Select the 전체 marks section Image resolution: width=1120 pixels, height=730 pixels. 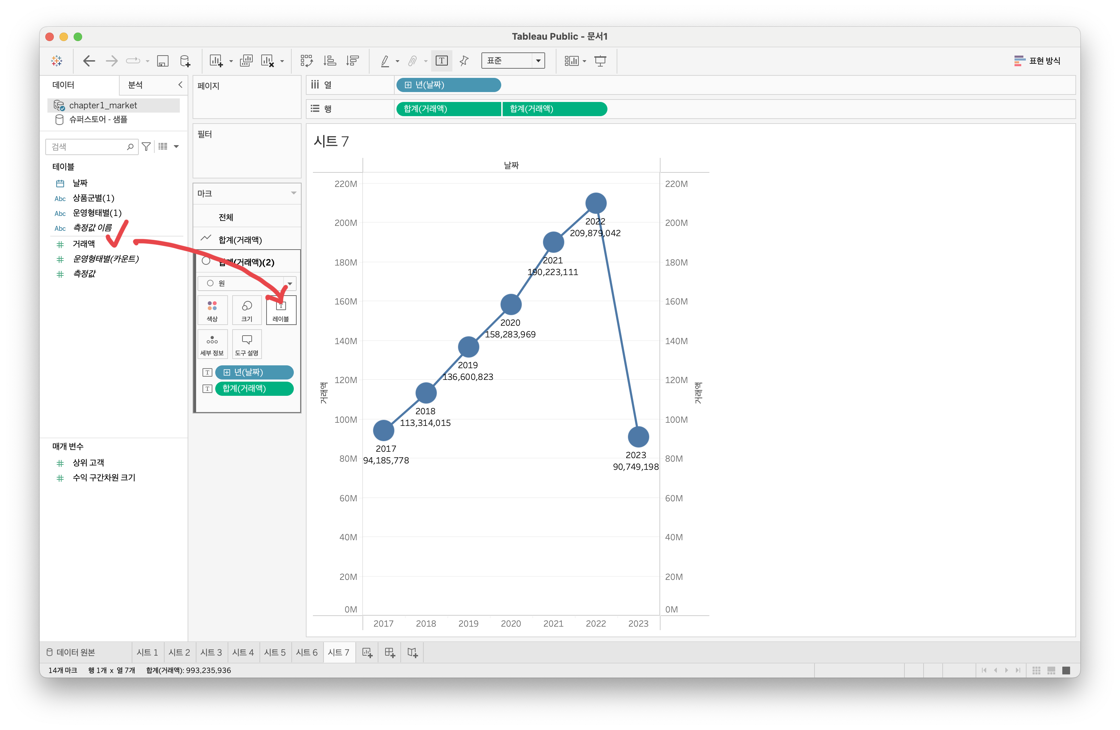pyautogui.click(x=226, y=217)
